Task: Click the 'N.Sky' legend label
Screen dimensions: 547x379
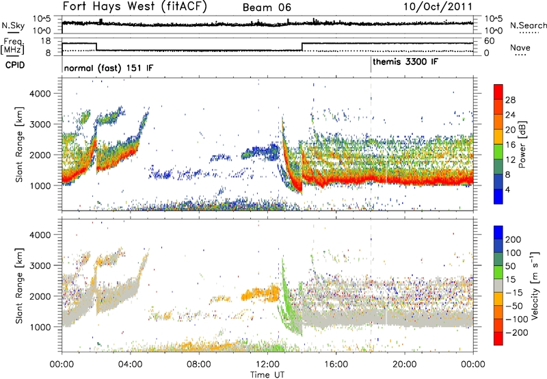Action: pyautogui.click(x=13, y=25)
